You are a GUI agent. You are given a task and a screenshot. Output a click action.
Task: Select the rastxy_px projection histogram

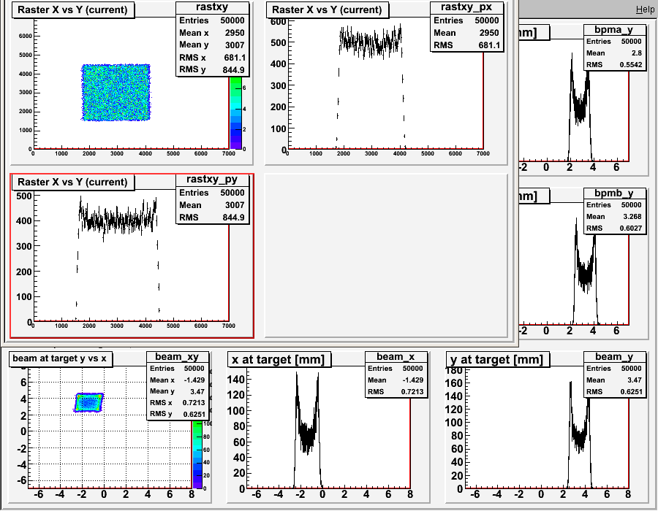370,86
